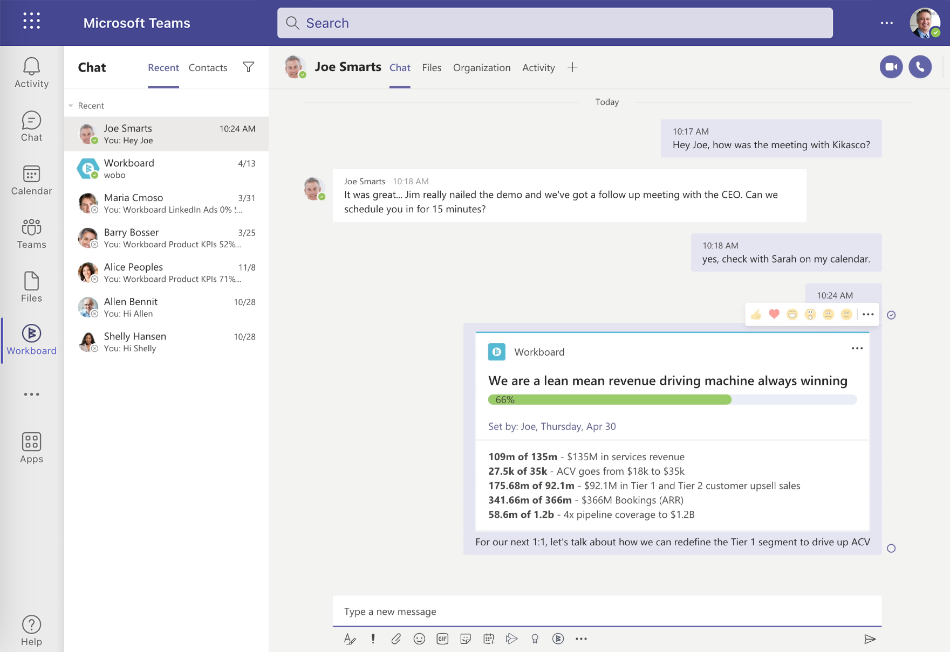The image size is (950, 652).
Task: Open the Shelly Hansen conversation
Action: tap(166, 342)
